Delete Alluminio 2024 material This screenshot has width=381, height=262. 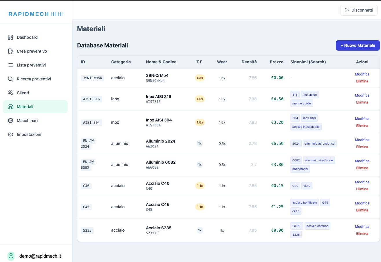pos(362,147)
